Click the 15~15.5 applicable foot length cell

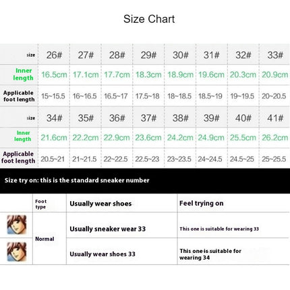coord(53,96)
